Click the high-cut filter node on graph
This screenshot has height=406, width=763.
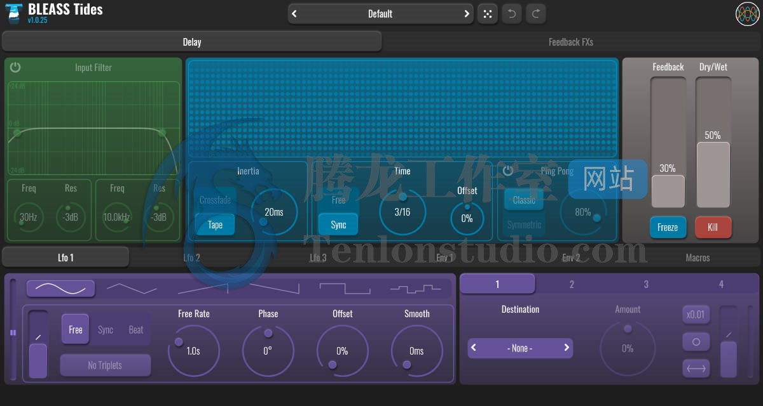click(x=162, y=133)
